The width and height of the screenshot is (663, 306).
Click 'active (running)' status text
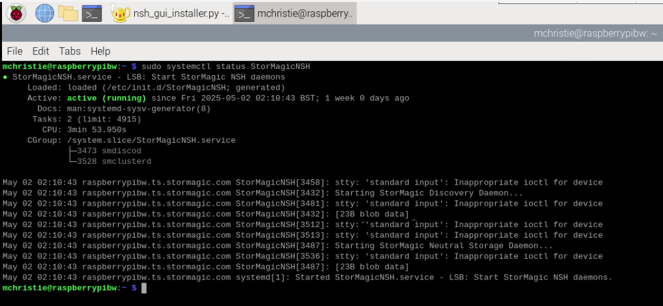click(x=107, y=98)
